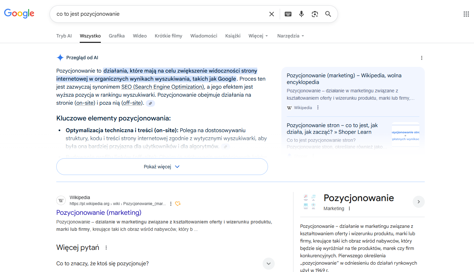Clear the search query with X icon
Image resolution: width=474 pixels, height=272 pixels.
coord(272,14)
